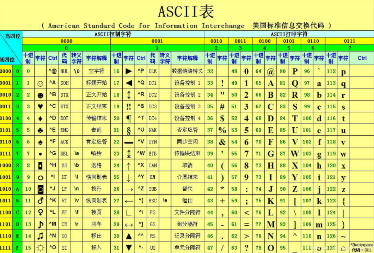374x253 pixels.
Task: Select the diamond suit symbol
Action: [x=40, y=119]
